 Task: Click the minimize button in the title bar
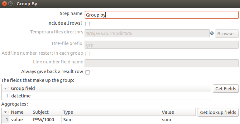pos(10,3)
